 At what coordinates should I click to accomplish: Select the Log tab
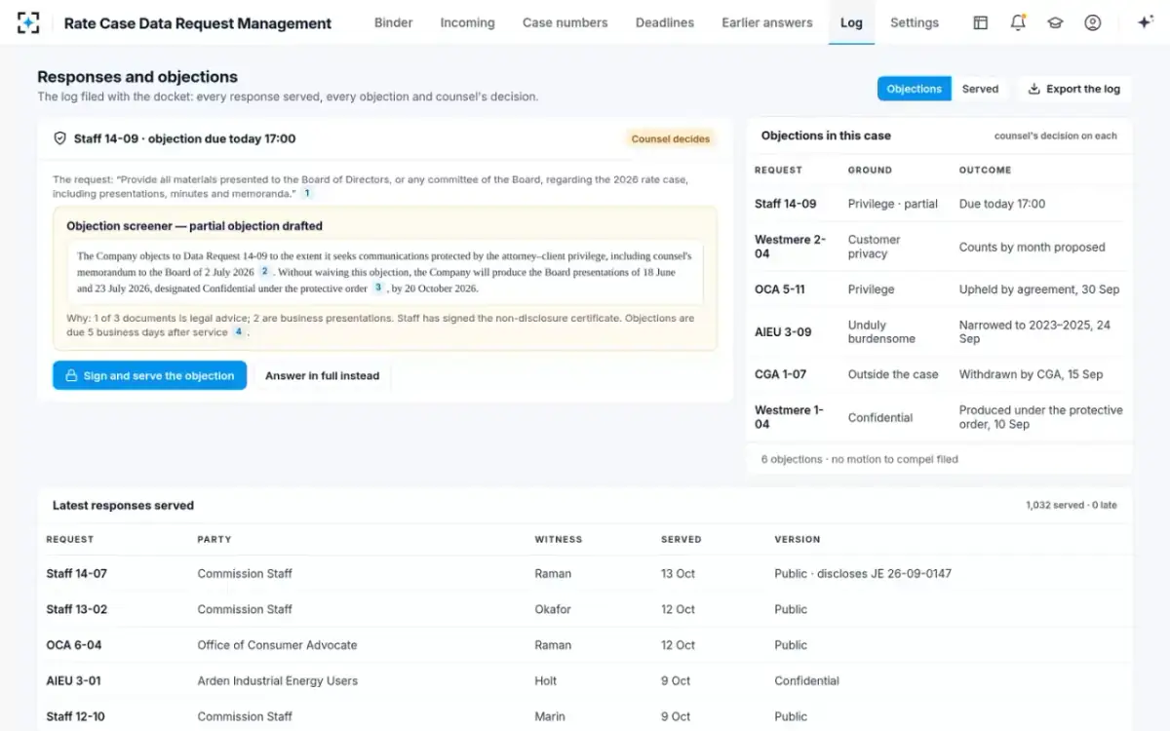click(851, 22)
